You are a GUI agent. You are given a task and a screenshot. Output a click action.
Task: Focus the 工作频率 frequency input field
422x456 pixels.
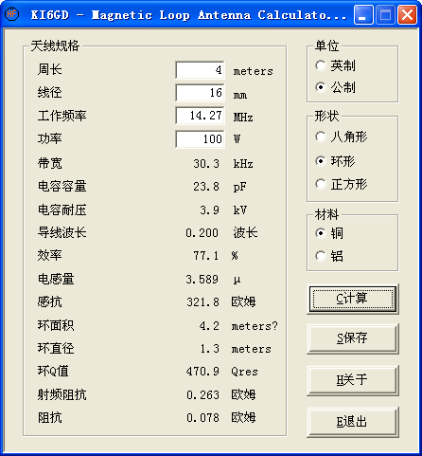200,116
